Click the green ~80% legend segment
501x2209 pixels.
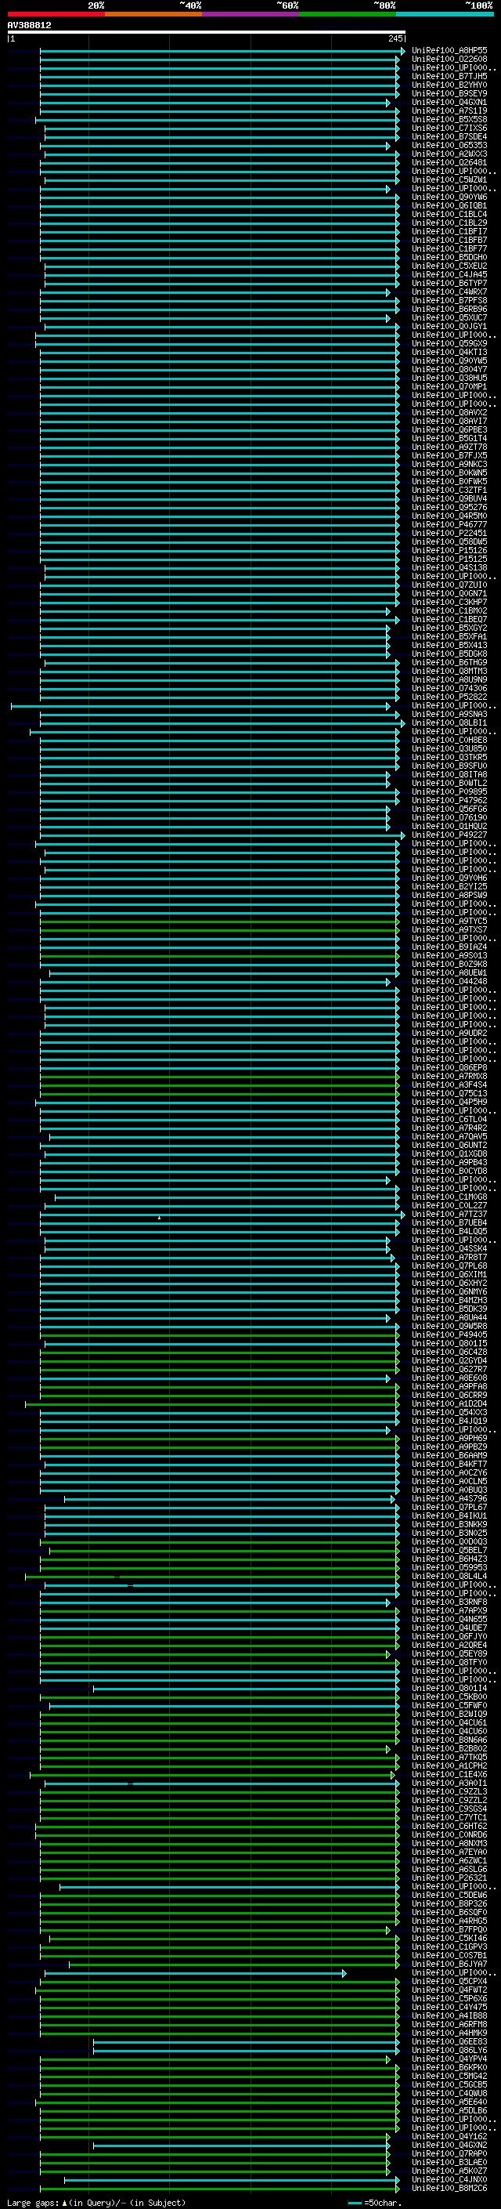348,14
